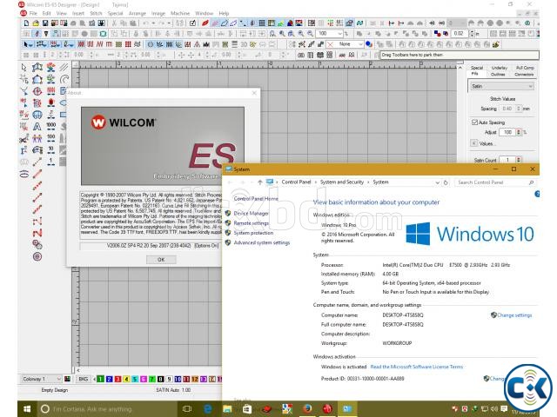The height and width of the screenshot is (417, 557).
Task: Open Microsoft Edge from the taskbar
Action: pos(207,409)
